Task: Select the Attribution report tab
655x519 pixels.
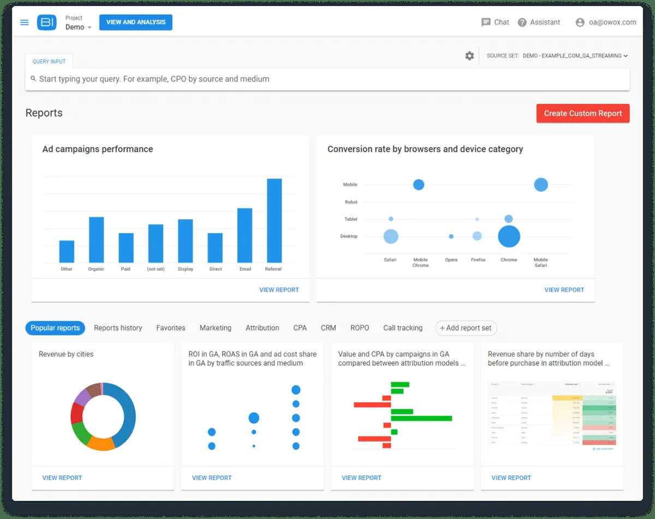Action: (x=263, y=328)
